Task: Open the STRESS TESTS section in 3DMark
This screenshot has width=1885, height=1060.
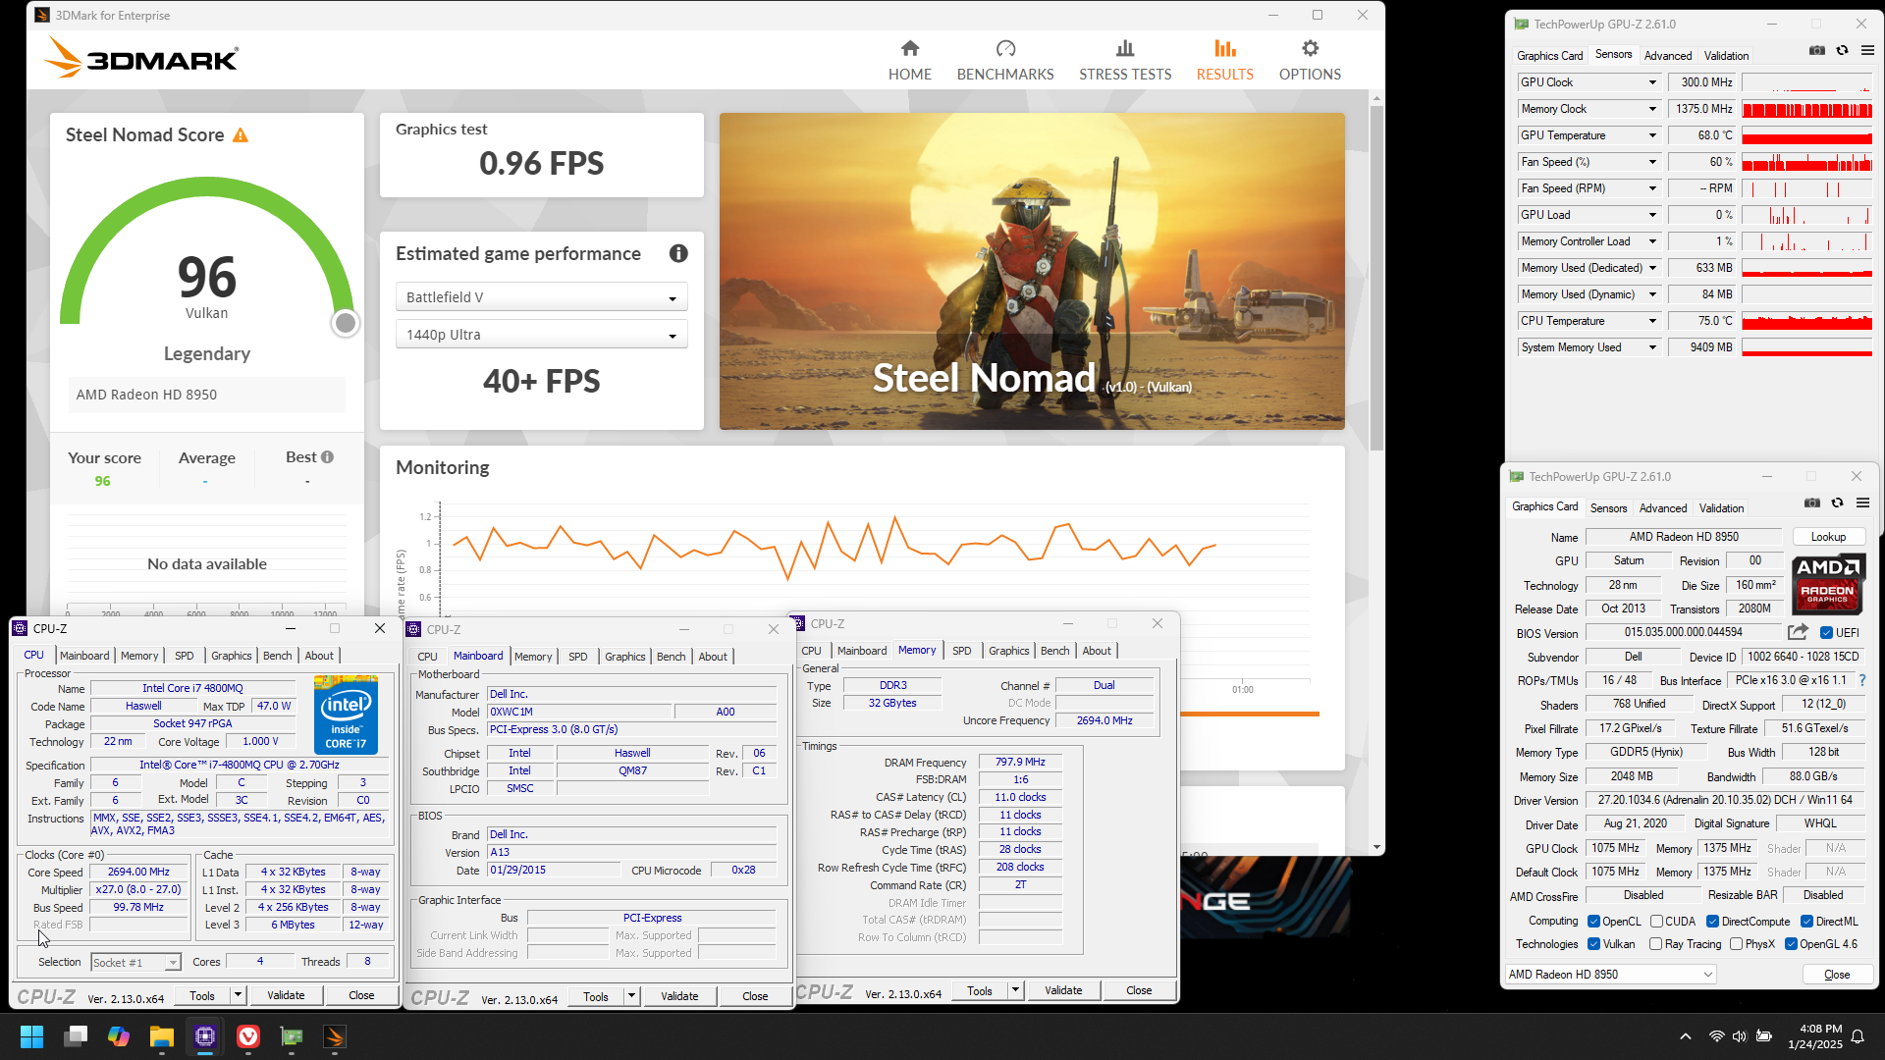Action: [x=1125, y=60]
